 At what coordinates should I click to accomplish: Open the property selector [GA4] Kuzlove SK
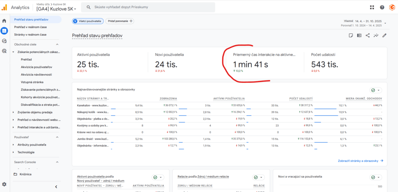(56, 9)
